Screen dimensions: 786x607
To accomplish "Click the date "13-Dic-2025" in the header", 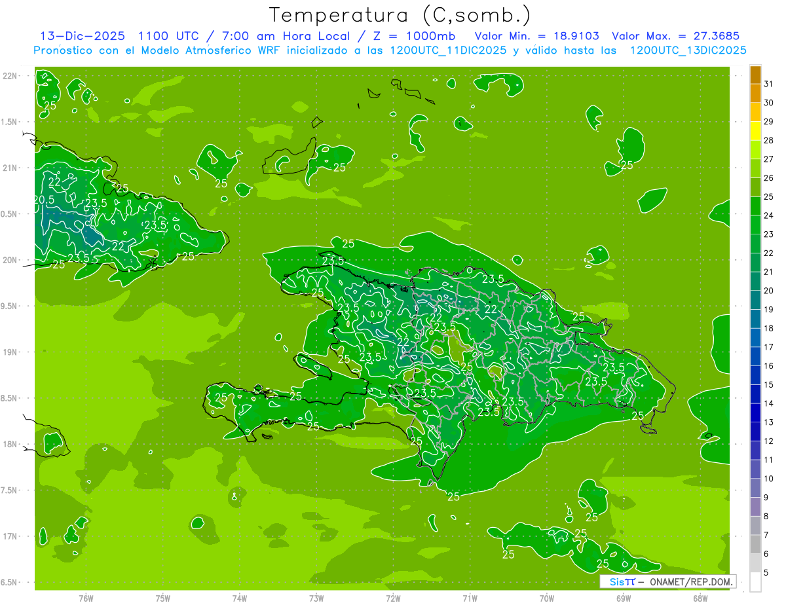I will pyautogui.click(x=83, y=35).
